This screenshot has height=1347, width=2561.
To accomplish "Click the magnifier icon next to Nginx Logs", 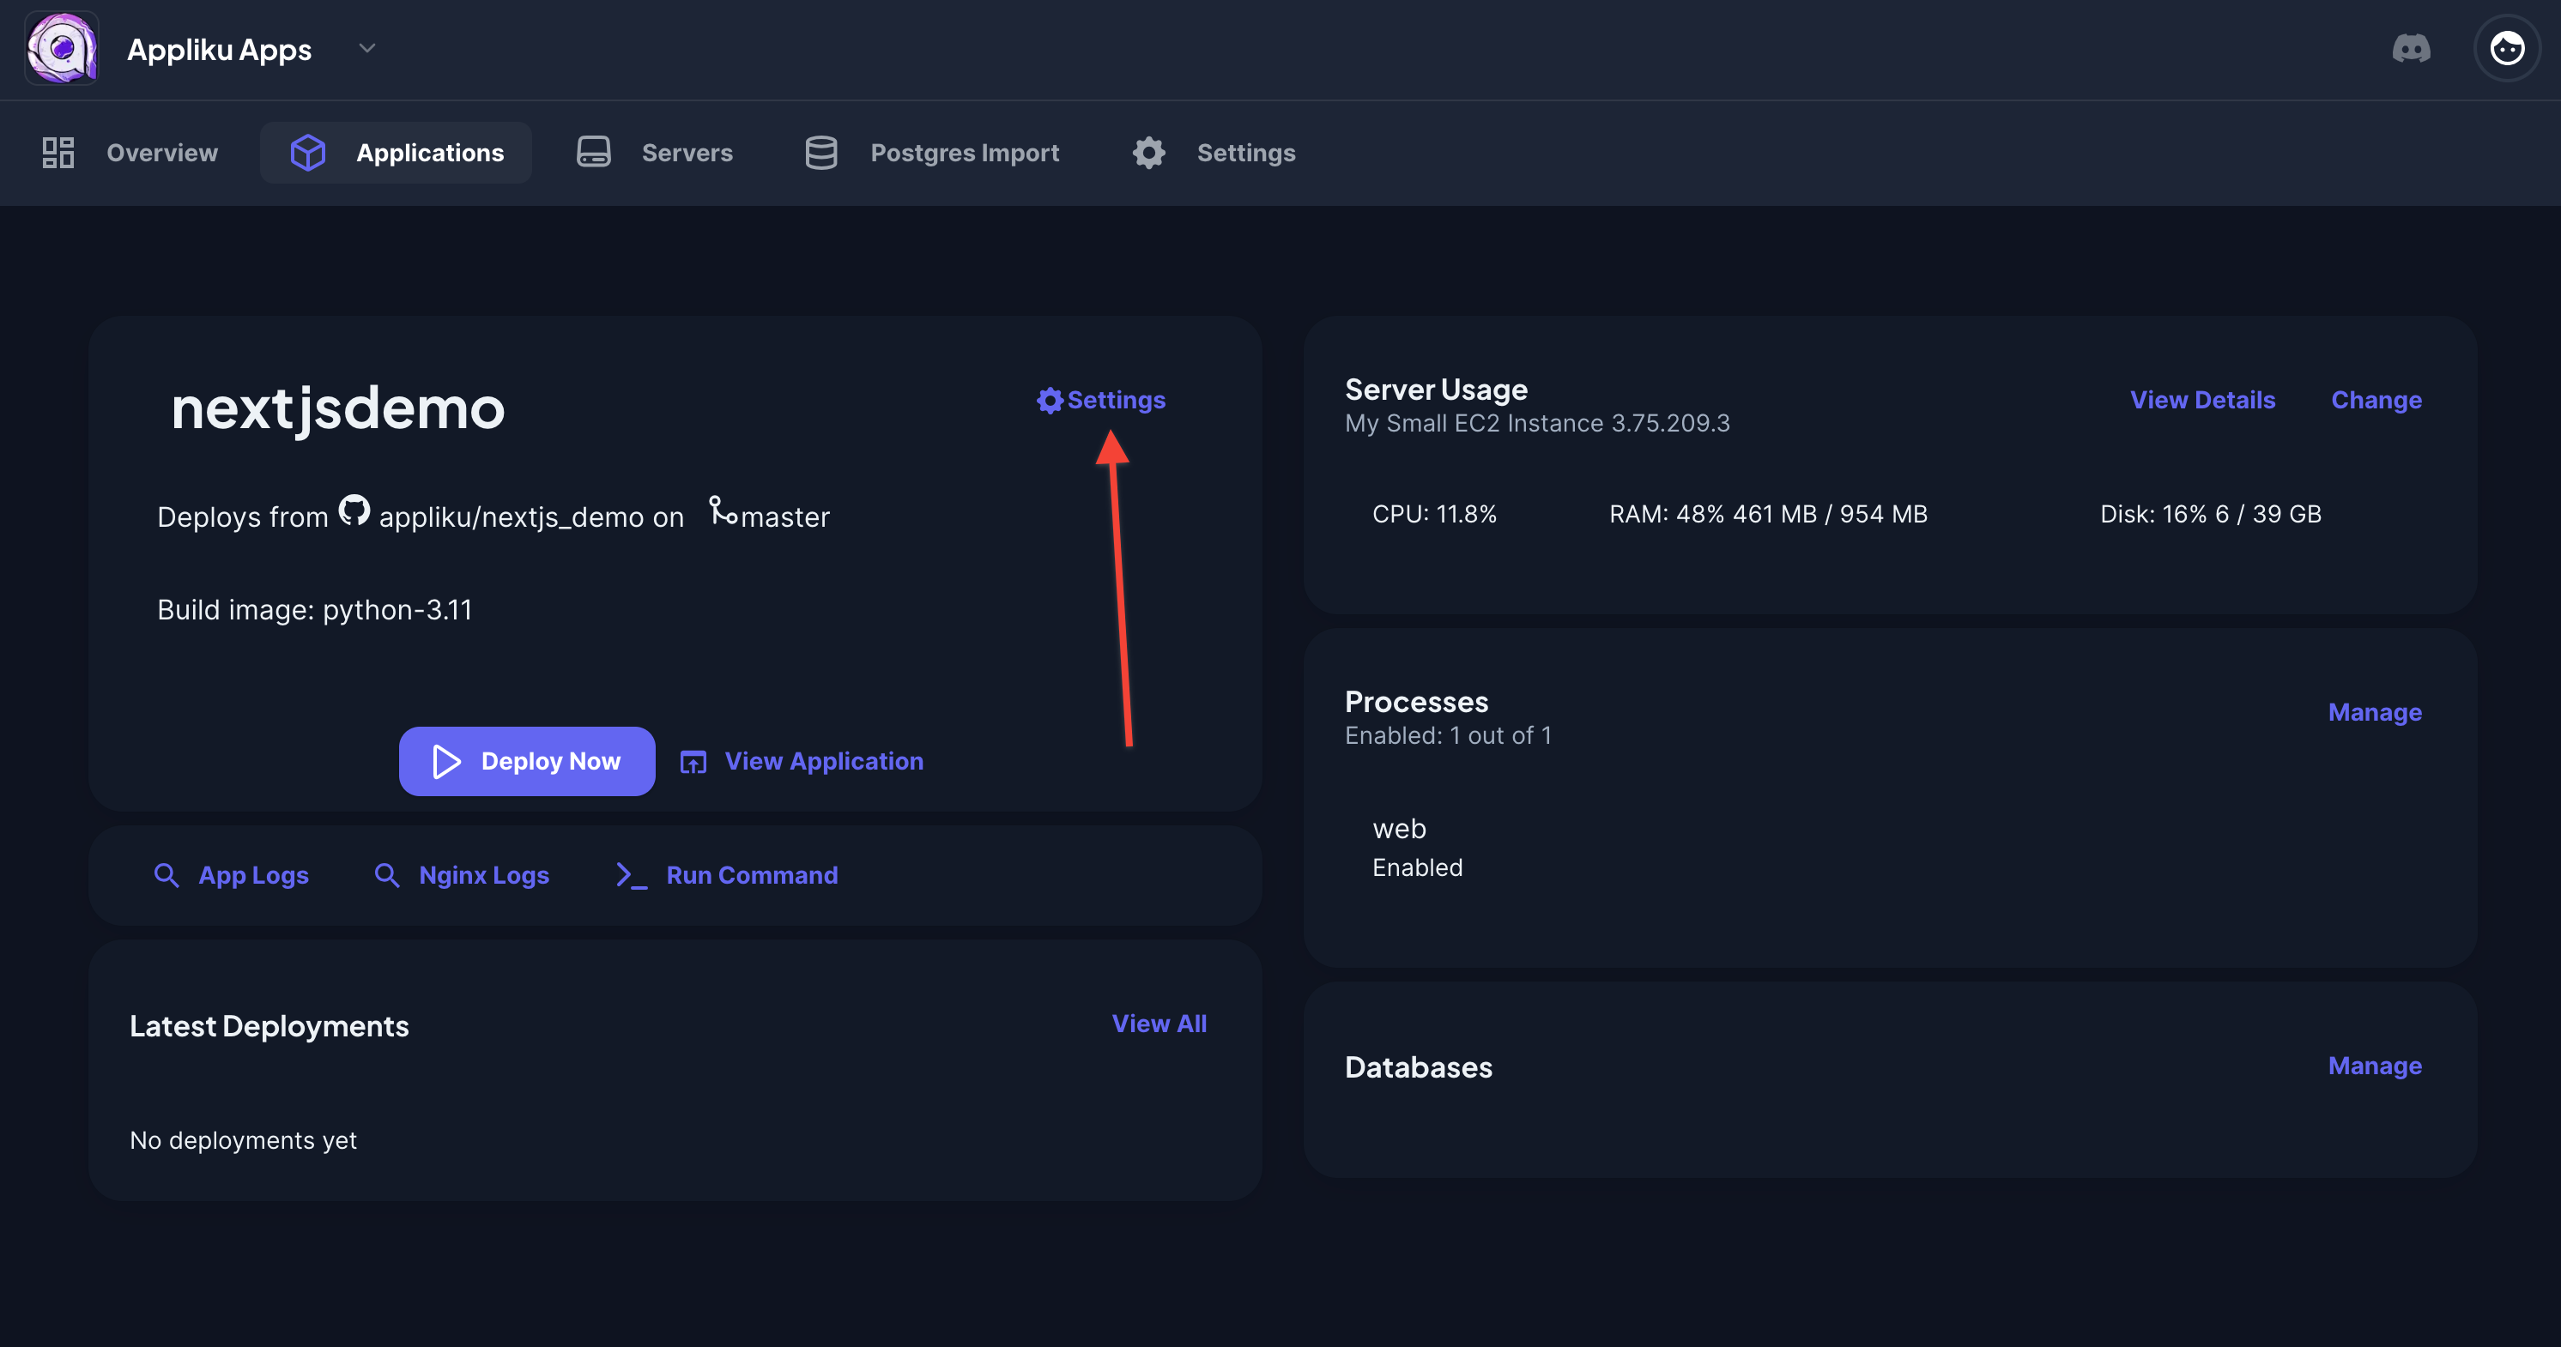I will click(387, 875).
